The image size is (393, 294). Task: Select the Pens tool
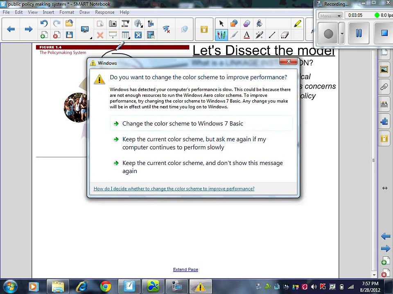pos(221,35)
